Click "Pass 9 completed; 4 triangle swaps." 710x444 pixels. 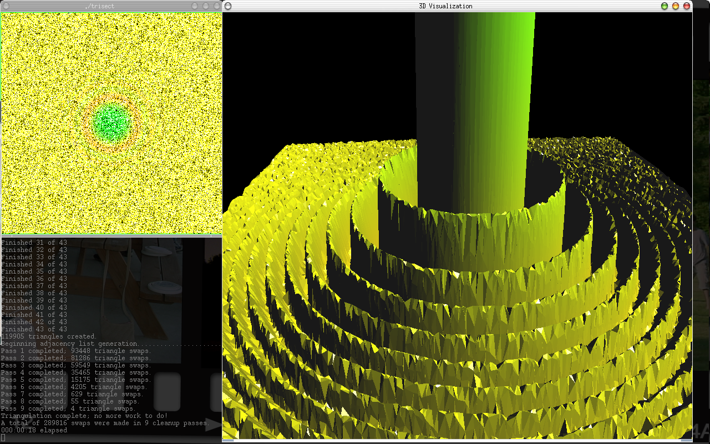point(68,408)
